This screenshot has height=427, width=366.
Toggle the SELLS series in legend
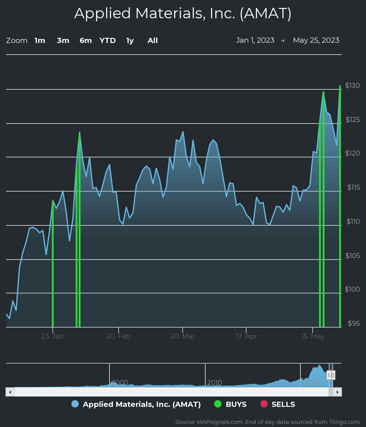tap(278, 404)
